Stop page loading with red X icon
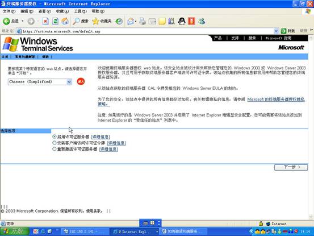 (x=45, y=21)
